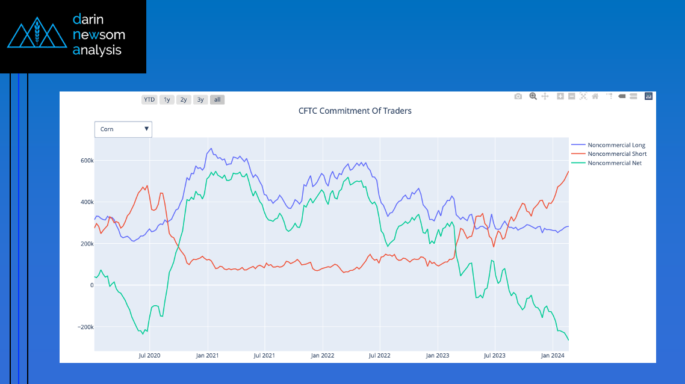
Task: Toggle Noncommercial Net legend entry
Action: 615,163
